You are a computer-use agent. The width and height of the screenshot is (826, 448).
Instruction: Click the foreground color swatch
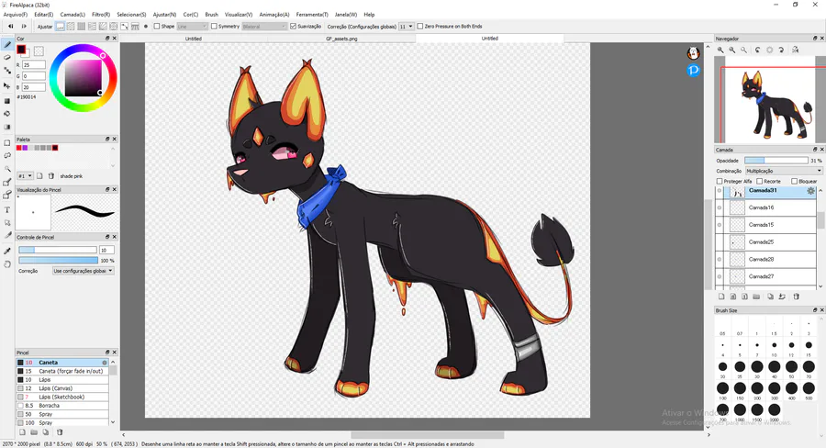(x=21, y=50)
